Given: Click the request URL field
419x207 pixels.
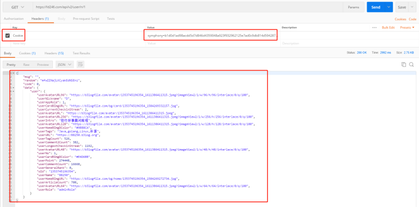Looking at the screenshot, I should pyautogui.click(x=188, y=7).
